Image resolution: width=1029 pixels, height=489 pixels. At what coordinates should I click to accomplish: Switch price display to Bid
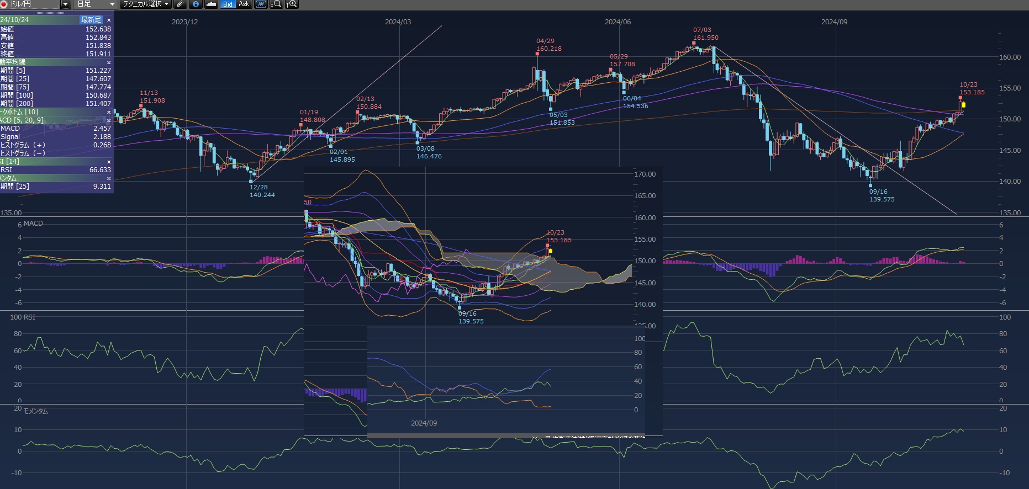tap(228, 4)
